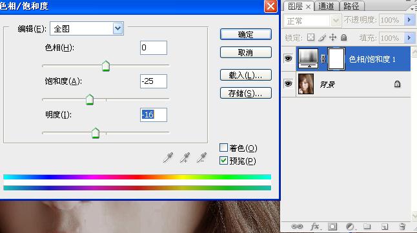Click the 确定 button
The image size is (417, 233).
point(246,34)
